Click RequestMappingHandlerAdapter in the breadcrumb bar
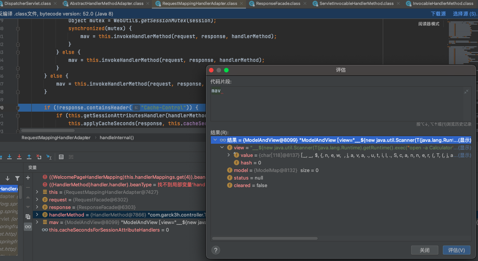Screen dimensions: 478x261 (56, 138)
